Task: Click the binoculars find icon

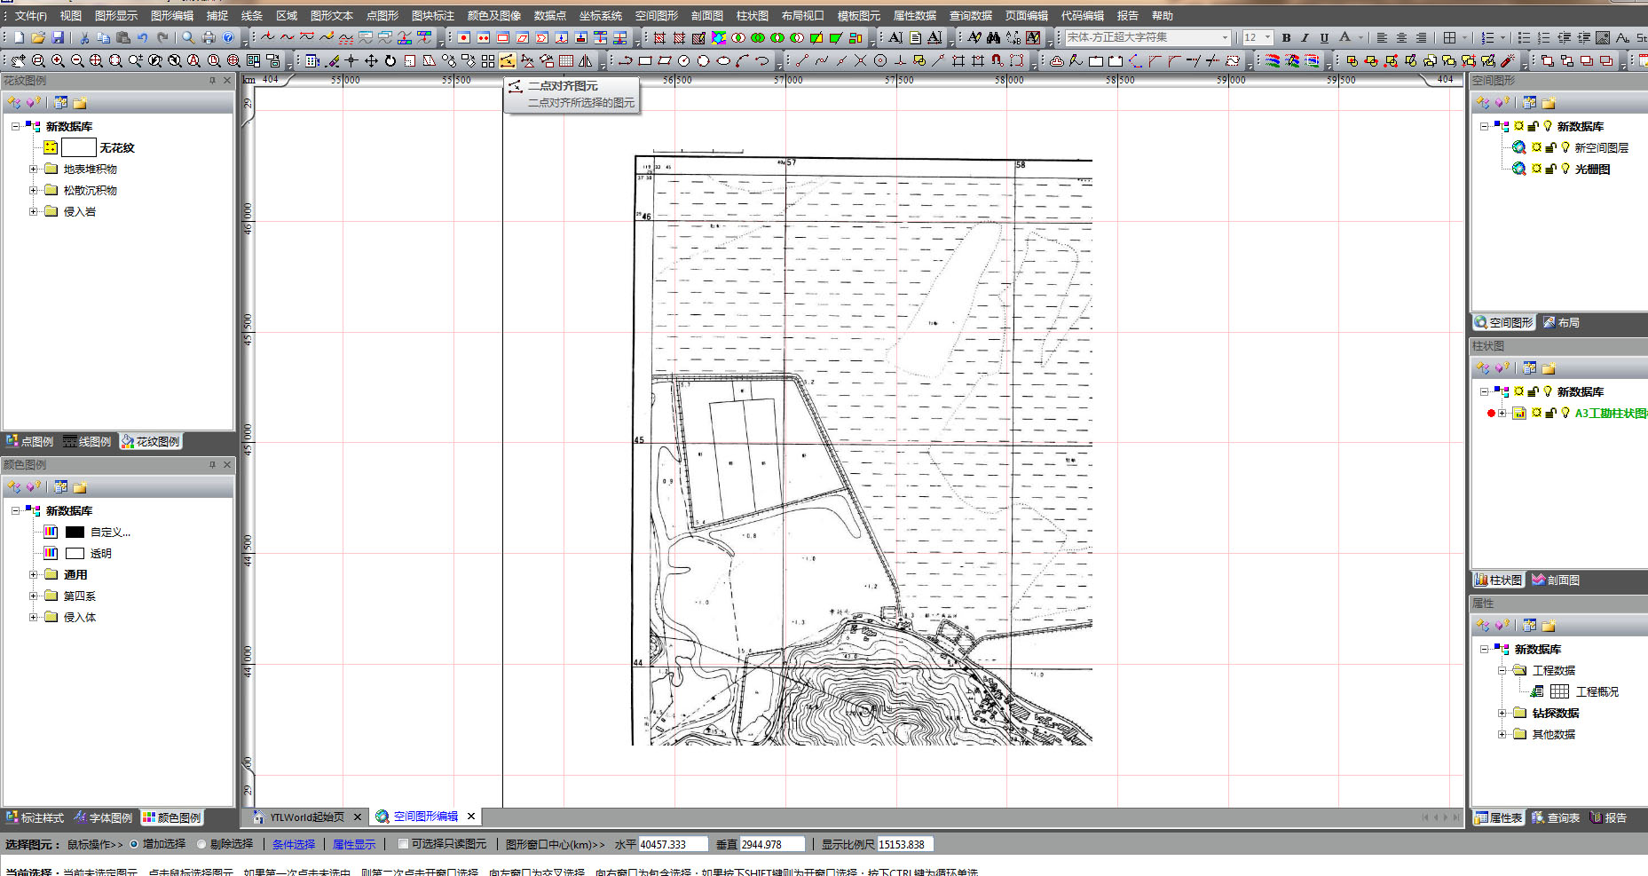Action: [x=993, y=37]
